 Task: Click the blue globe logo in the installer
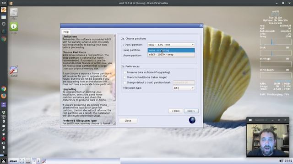(x=192, y=120)
